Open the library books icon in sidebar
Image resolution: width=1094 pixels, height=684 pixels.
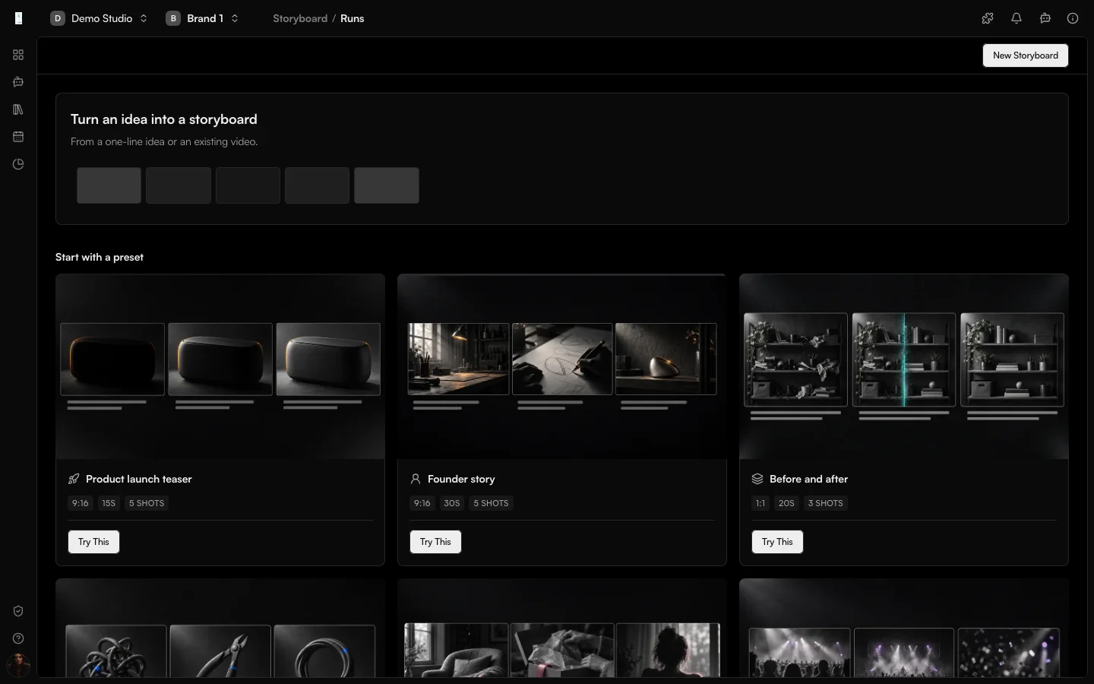tap(18, 109)
